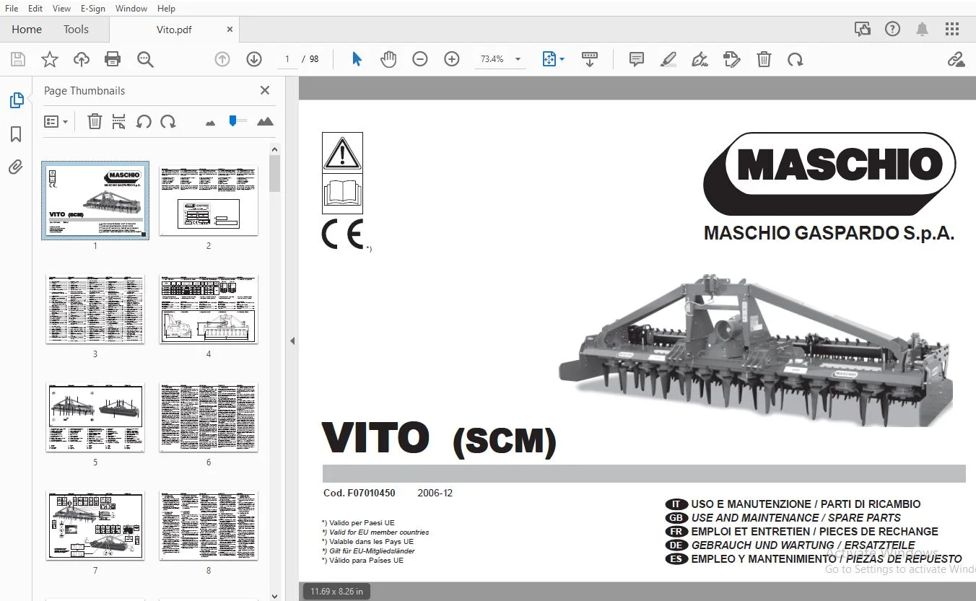This screenshot has width=976, height=601.
Task: Click the page number input field
Action: (287, 59)
